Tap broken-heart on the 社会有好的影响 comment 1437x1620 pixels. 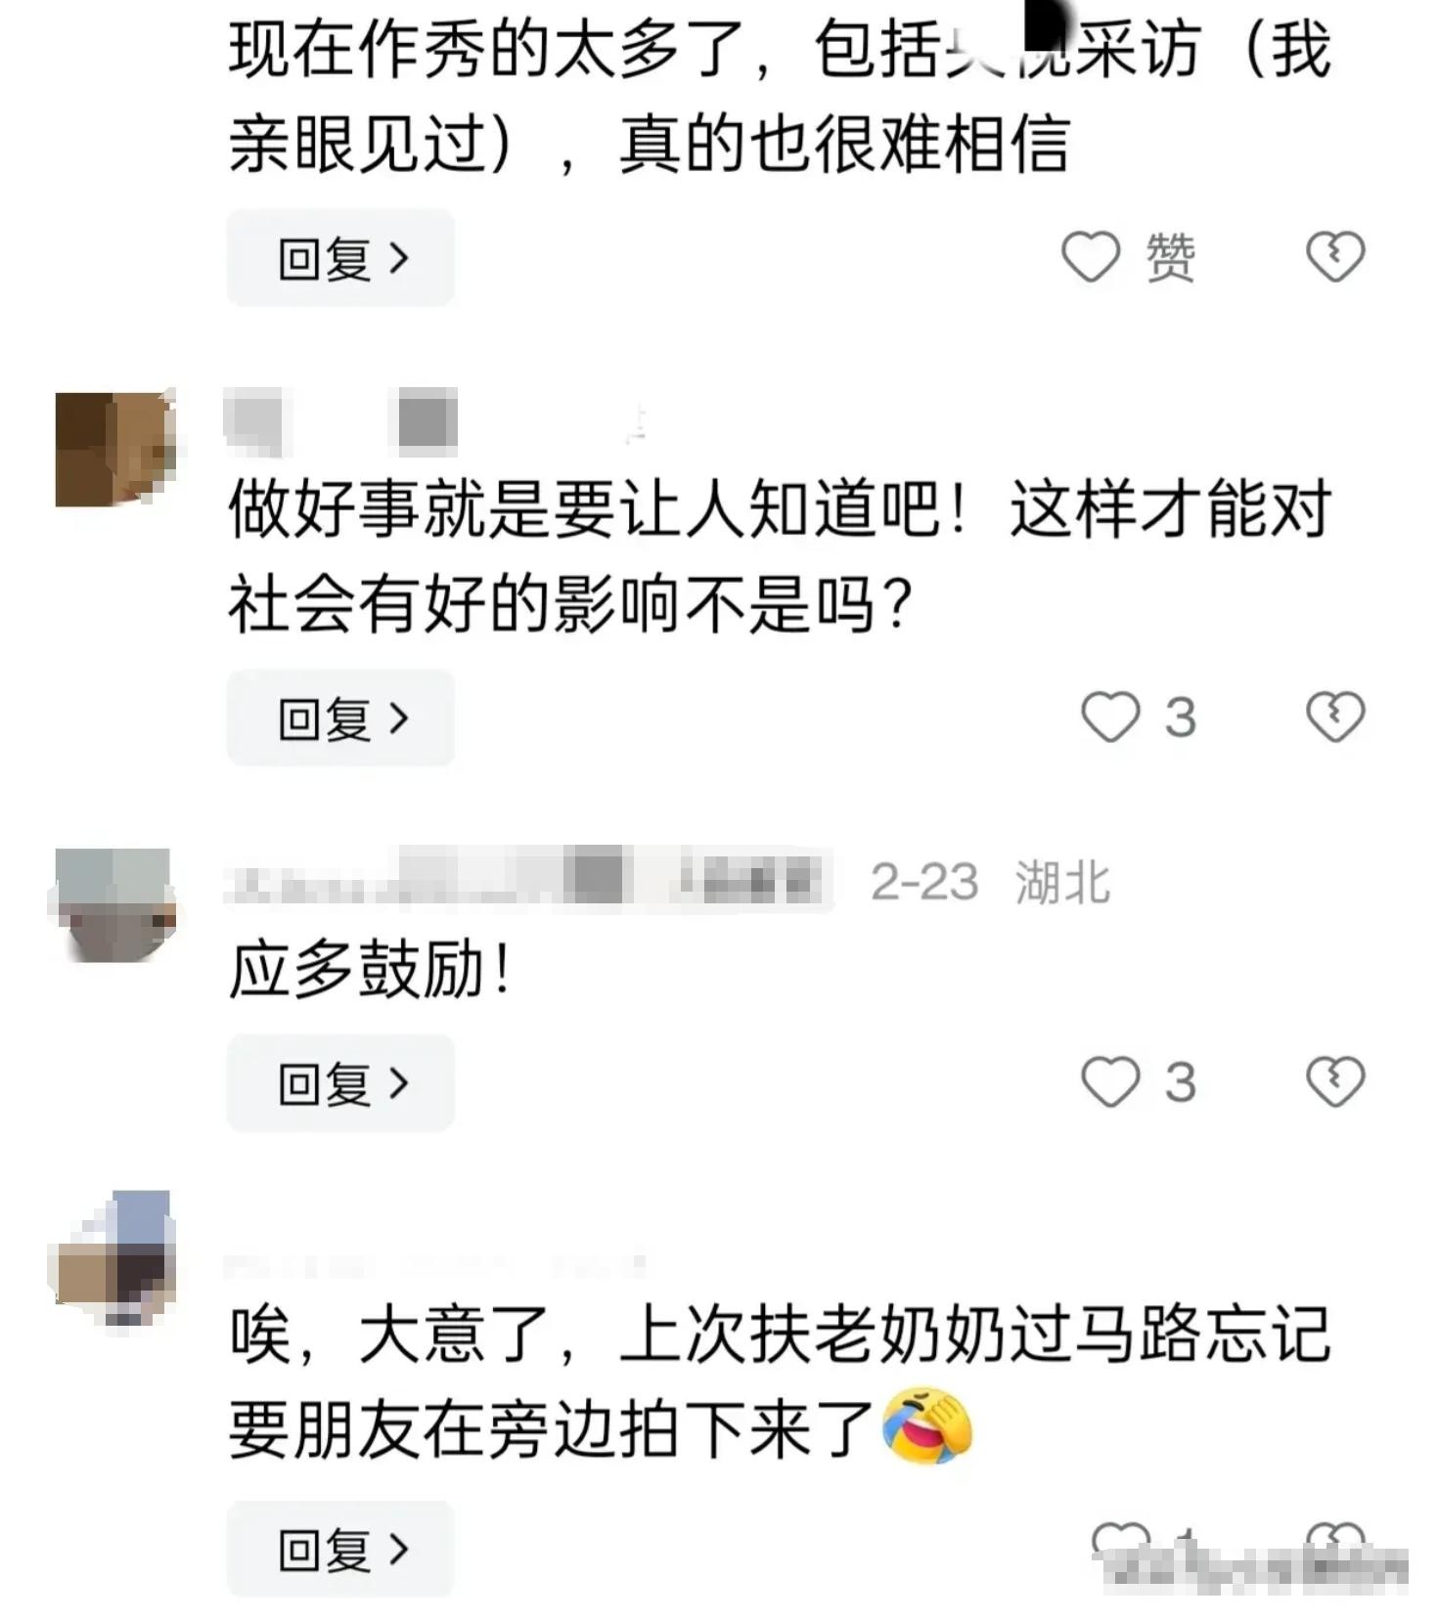pos(1335,718)
